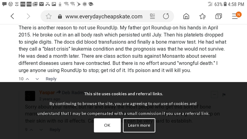Accept cookies with the OK button

click(x=107, y=125)
